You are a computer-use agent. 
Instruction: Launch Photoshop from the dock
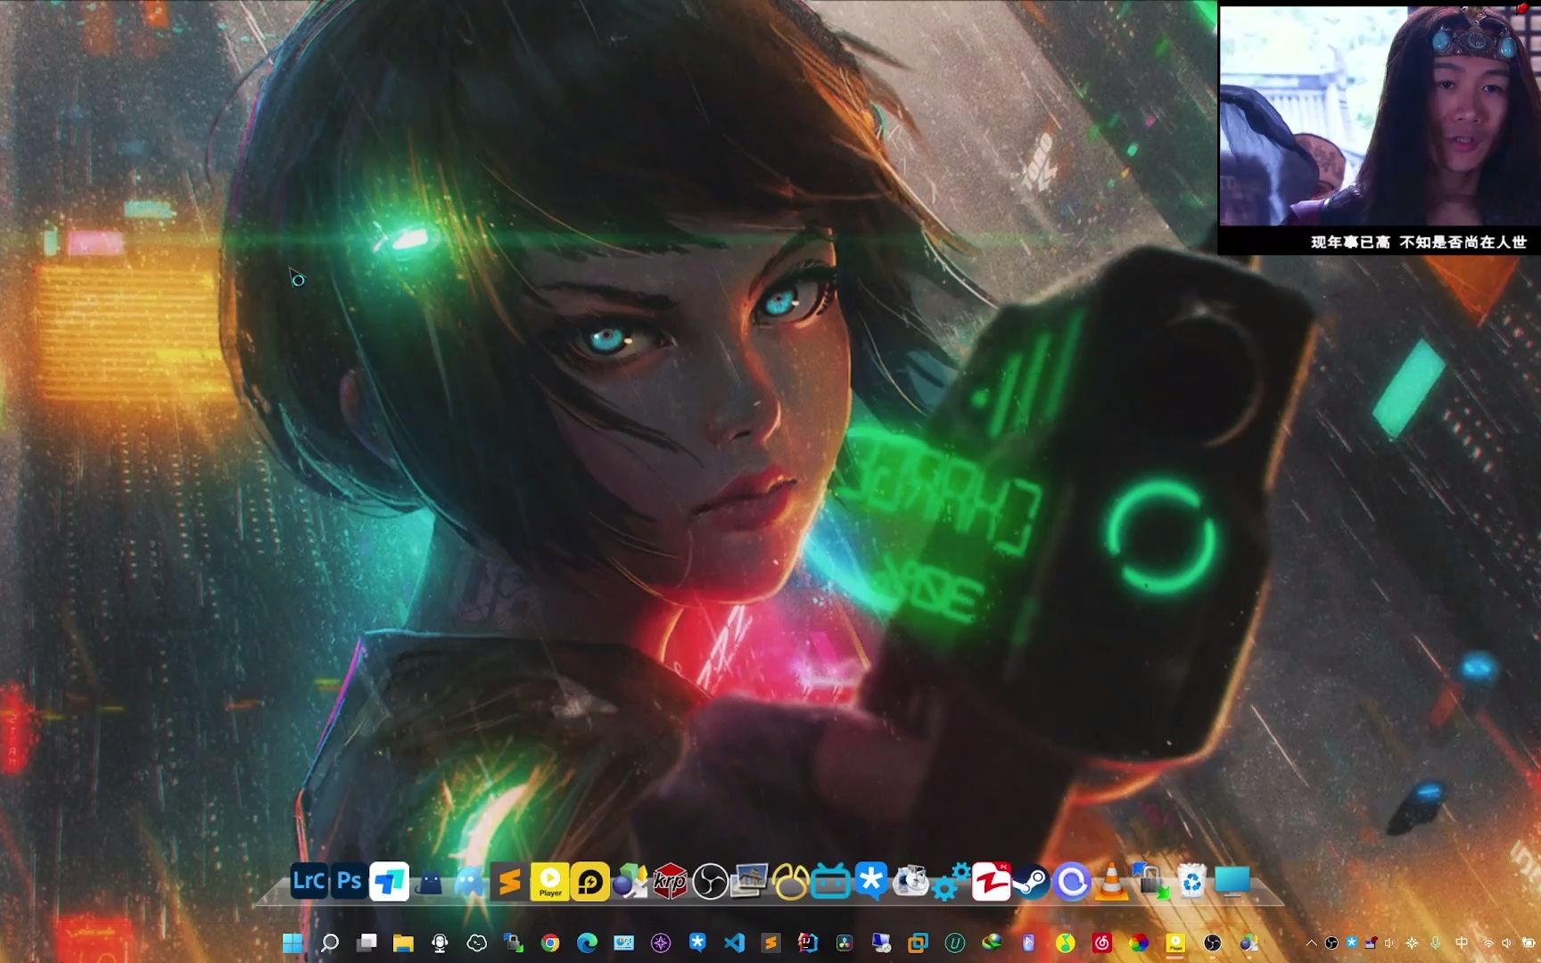point(349,882)
